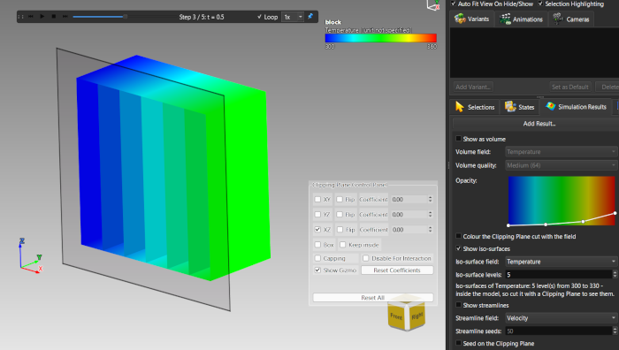Click Set as Default button

[x=569, y=87]
